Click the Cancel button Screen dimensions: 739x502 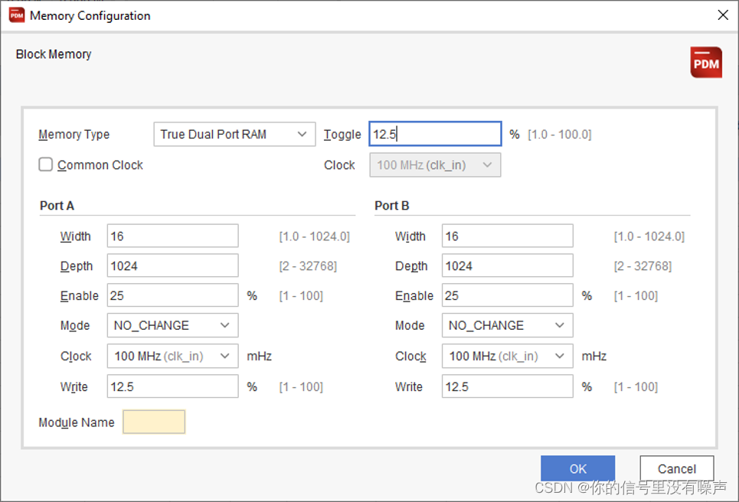(676, 468)
